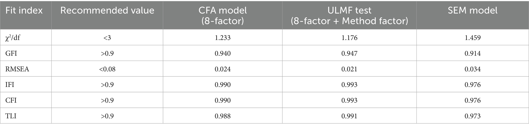Click the "Fit index" column header
The image size is (529, 128).
click(24, 10)
